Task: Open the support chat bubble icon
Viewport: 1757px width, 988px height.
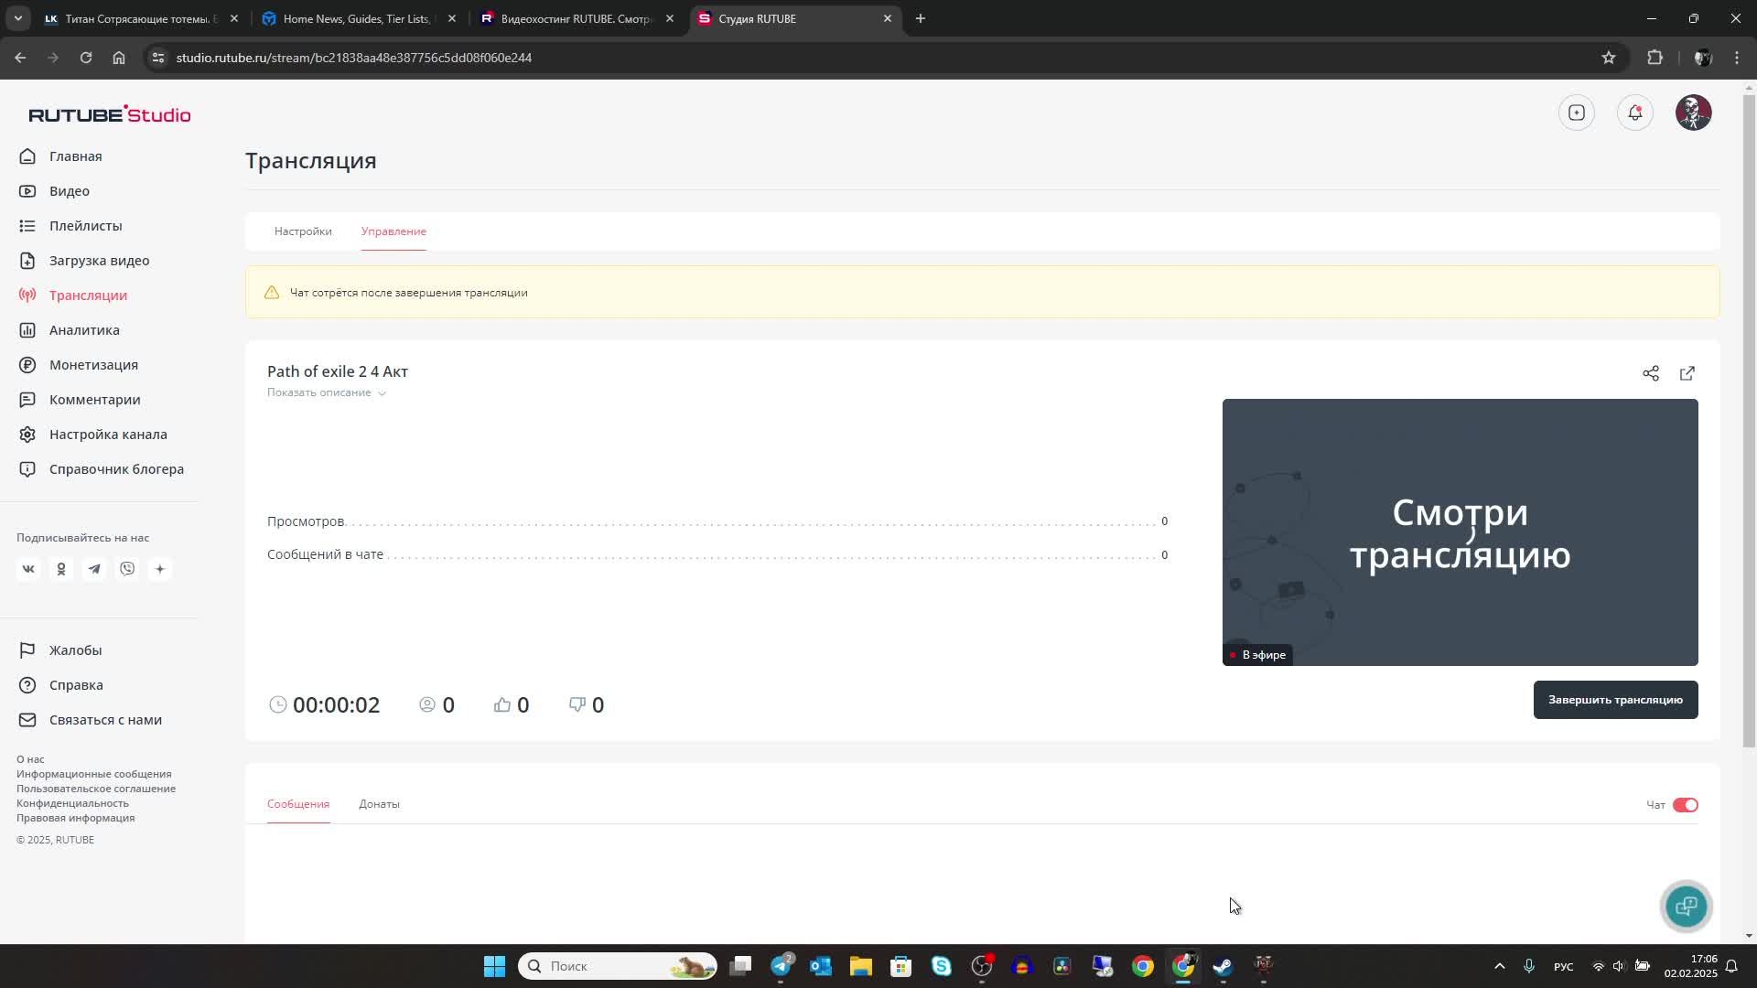Action: [x=1686, y=907]
